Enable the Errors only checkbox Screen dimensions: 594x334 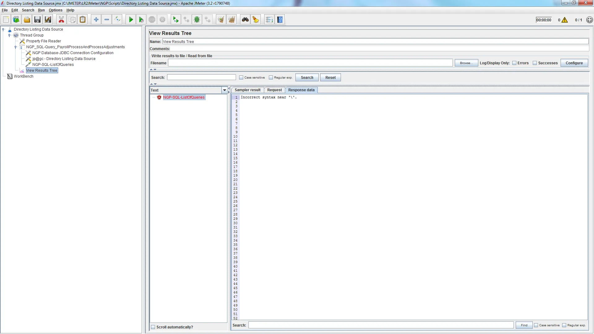point(514,63)
